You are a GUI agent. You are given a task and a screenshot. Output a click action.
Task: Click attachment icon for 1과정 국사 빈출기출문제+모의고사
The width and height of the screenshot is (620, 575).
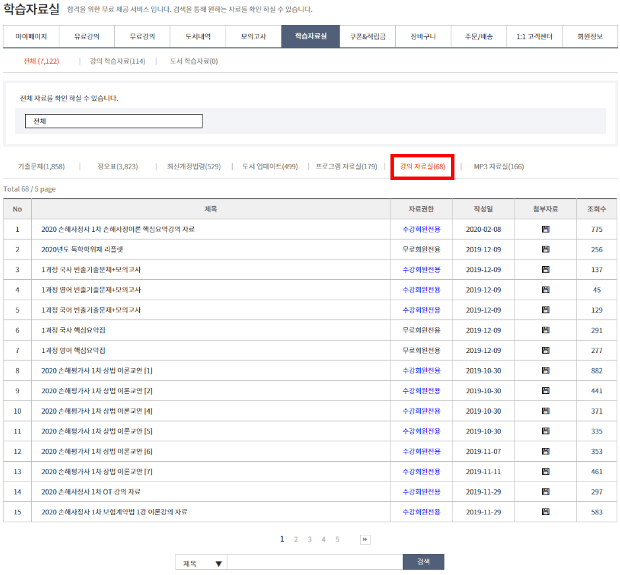[545, 269]
